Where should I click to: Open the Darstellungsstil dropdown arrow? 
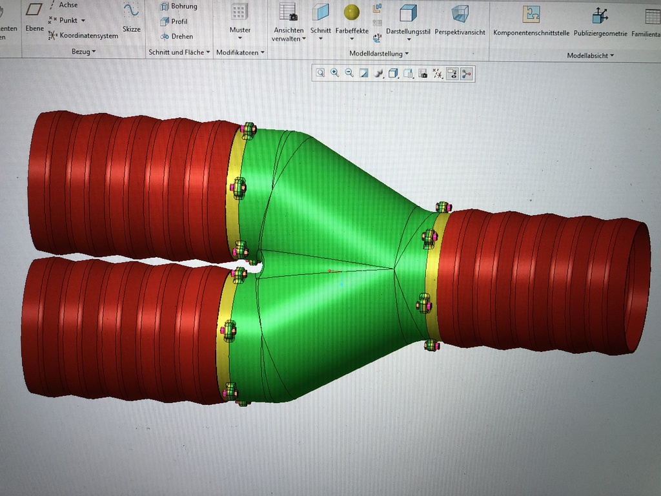point(409,39)
